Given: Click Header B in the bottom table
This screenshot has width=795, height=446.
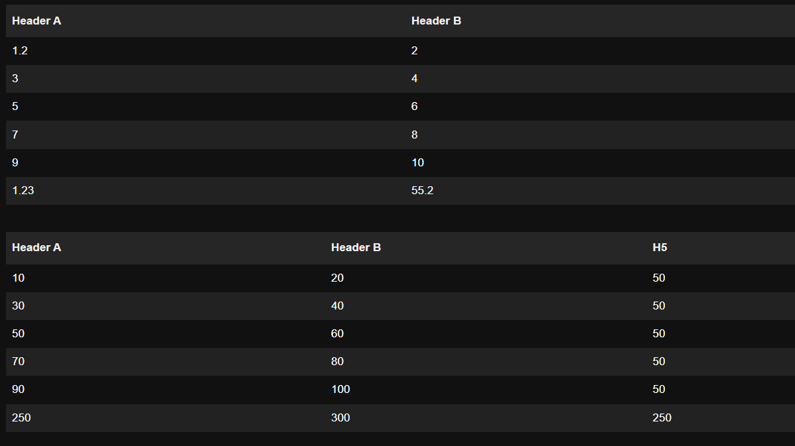Looking at the screenshot, I should pyautogui.click(x=356, y=248).
